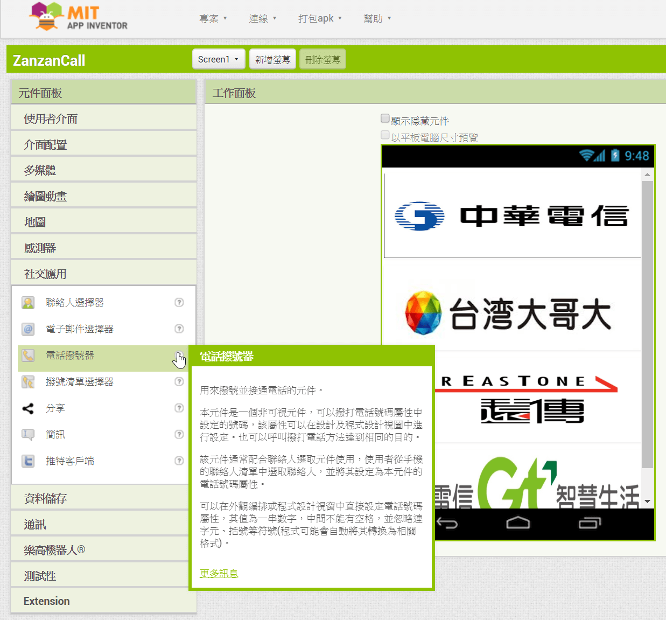Open help for 推特客戶端 component

pos(179,461)
